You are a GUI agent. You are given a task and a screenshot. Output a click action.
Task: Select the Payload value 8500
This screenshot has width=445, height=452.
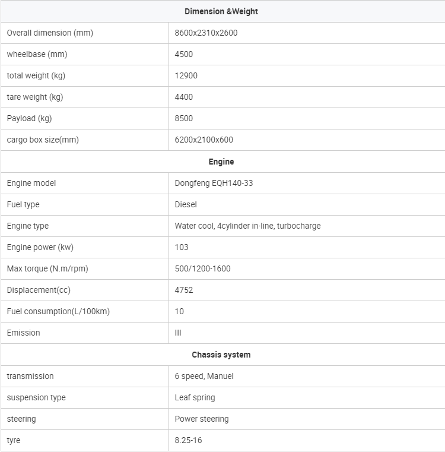pos(184,118)
